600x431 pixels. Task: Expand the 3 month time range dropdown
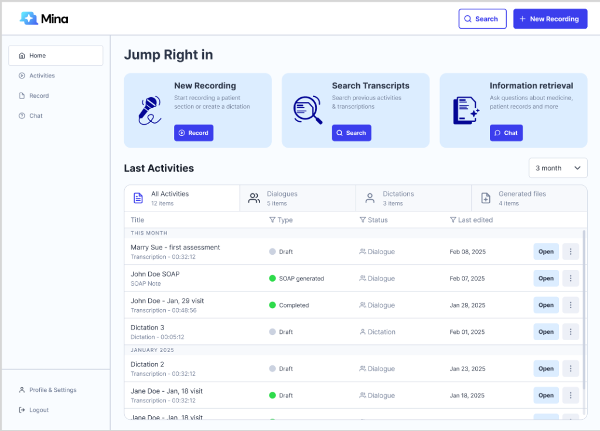click(557, 168)
